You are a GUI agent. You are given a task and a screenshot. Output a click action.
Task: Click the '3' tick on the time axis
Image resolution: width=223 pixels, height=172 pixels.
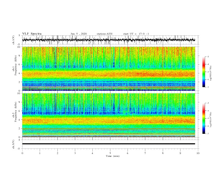point(75,153)
